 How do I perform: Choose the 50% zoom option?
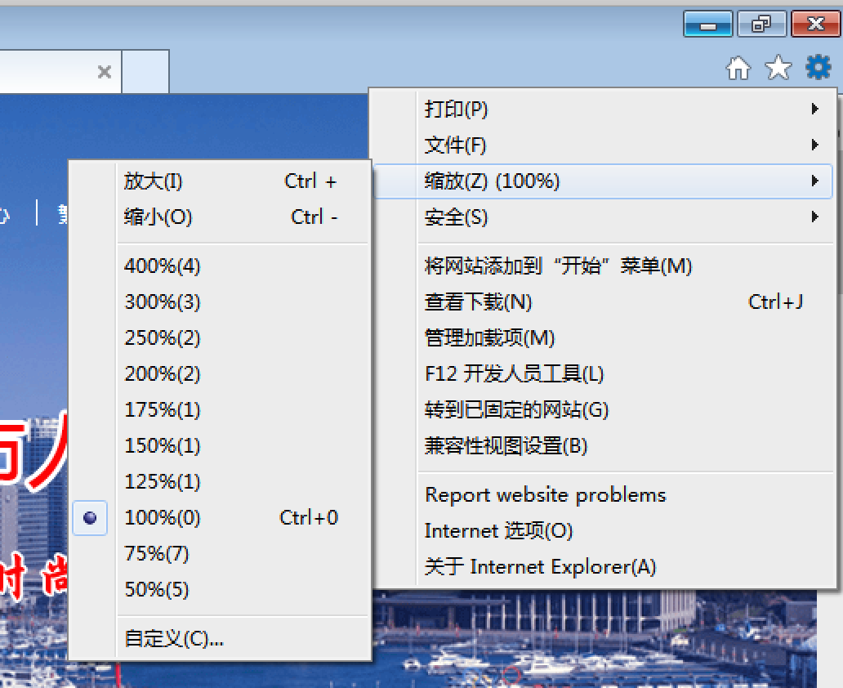click(x=157, y=590)
